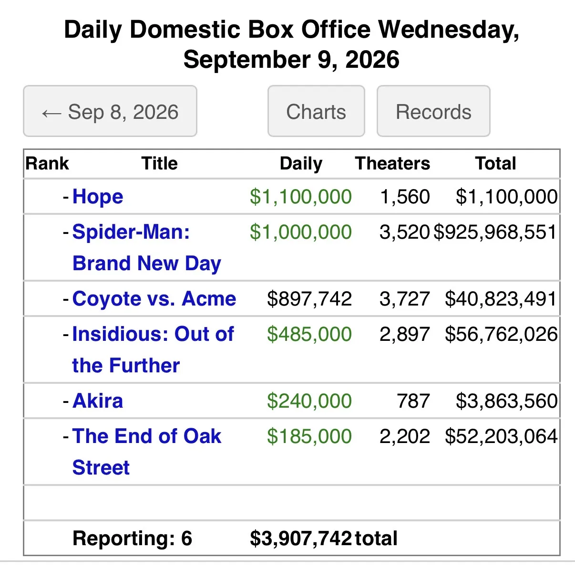Click the Theaters column header
This screenshot has height=570, width=575.
coord(392,163)
